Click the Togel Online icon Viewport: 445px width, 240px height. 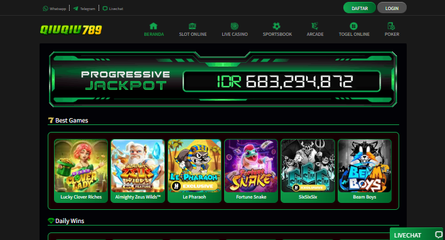353,26
